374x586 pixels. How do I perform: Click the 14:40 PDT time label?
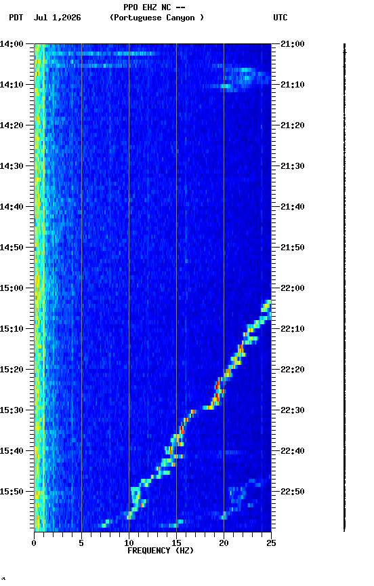(x=12, y=207)
